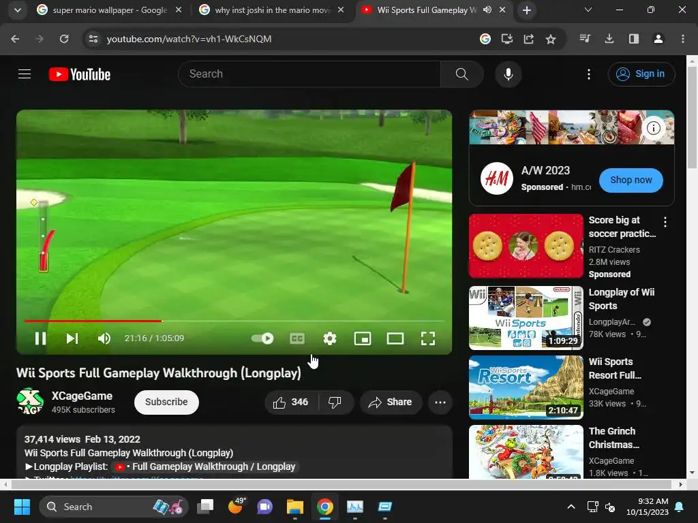This screenshot has height=523, width=698.
Task: Open options for the RITZ Crackers ad
Action: 665,221
